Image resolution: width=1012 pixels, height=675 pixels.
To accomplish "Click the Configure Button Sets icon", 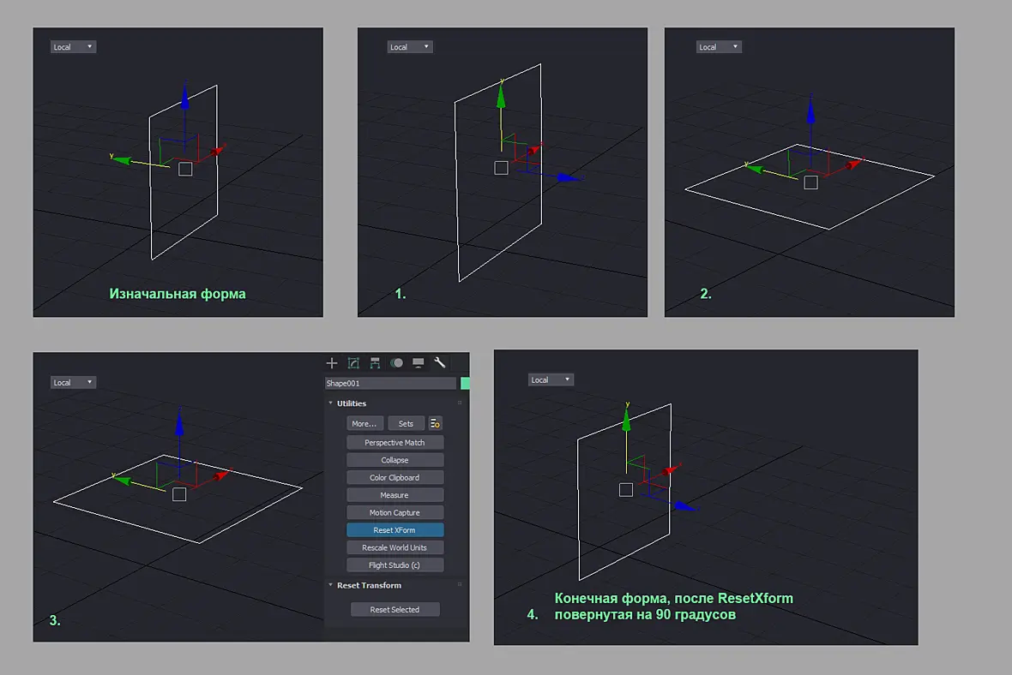I will coord(435,423).
